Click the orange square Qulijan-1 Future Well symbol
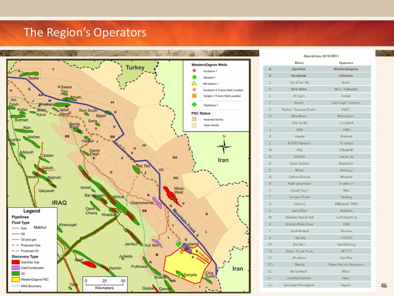The image size is (394, 296). pos(194,96)
